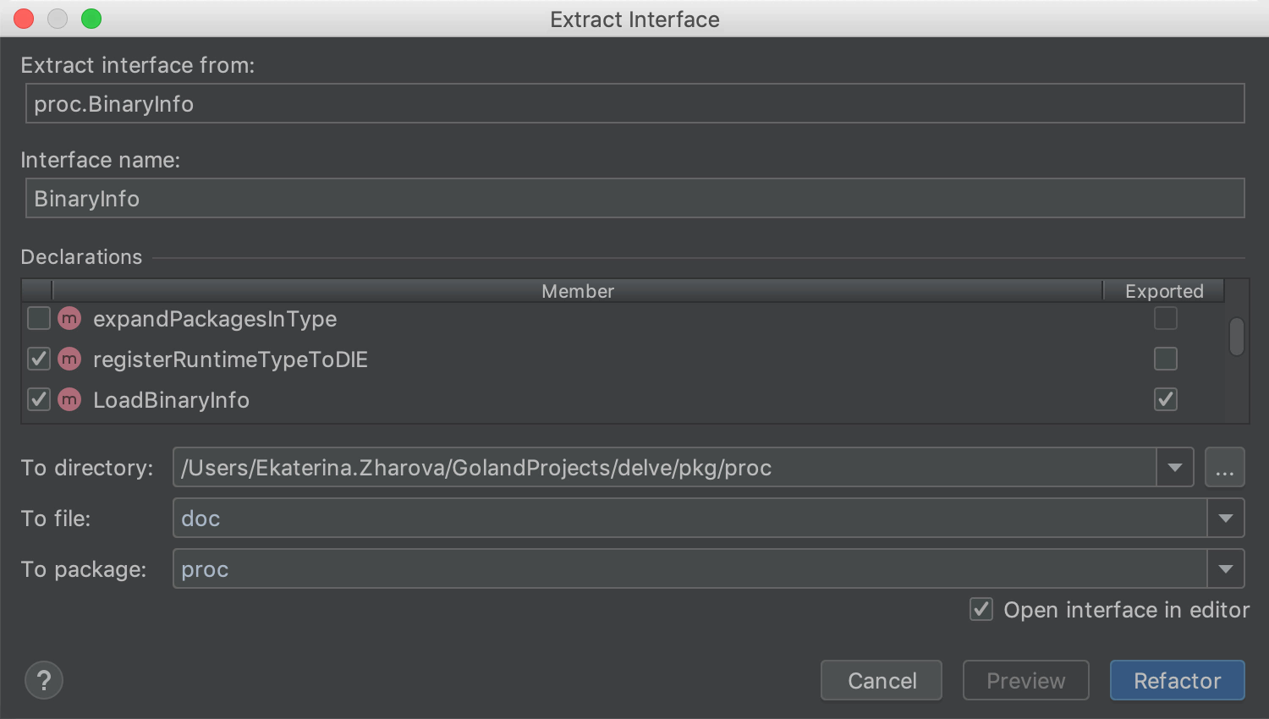Click the Exported column header
1269x719 pixels.
[x=1164, y=291]
